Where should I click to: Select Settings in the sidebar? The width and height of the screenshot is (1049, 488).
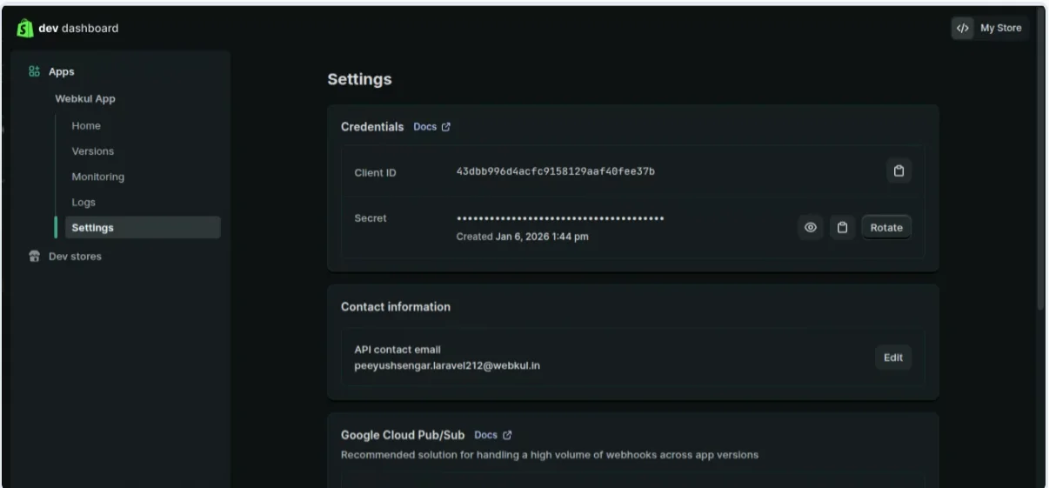[92, 228]
